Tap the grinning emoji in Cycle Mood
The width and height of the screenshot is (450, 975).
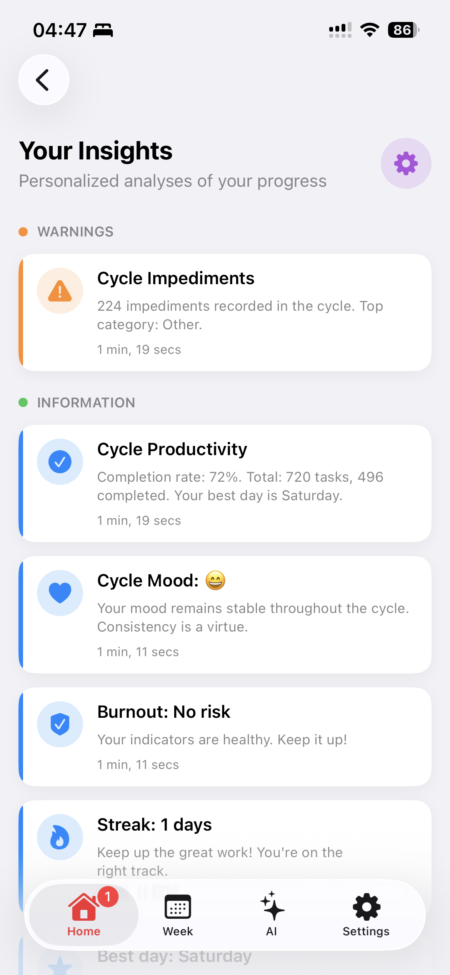pyautogui.click(x=215, y=580)
